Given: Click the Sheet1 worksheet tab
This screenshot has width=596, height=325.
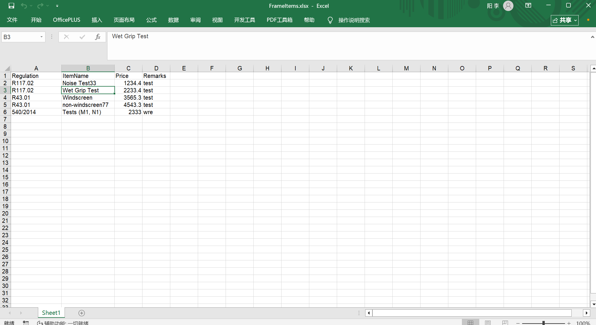Looking at the screenshot, I should point(51,313).
